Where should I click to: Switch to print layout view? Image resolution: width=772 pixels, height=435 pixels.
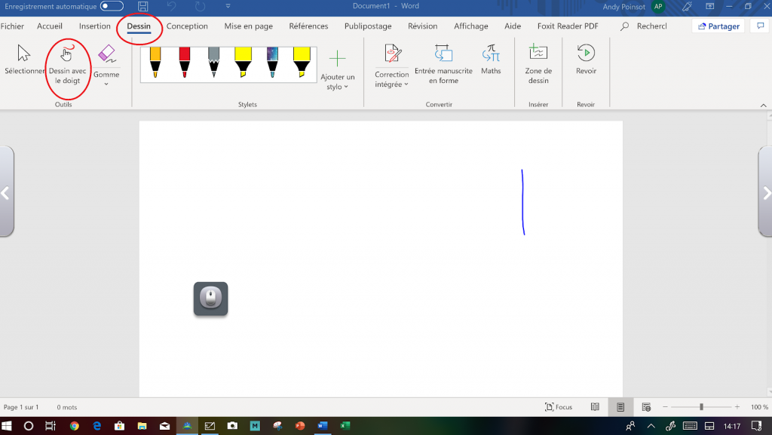click(x=620, y=407)
